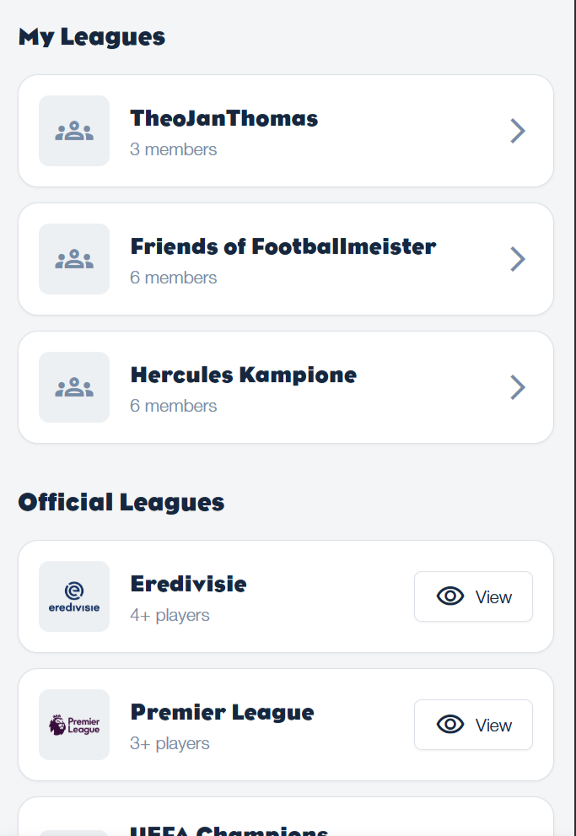The image size is (576, 836).
Task: Select the My Leagues section heading
Action: coord(91,36)
